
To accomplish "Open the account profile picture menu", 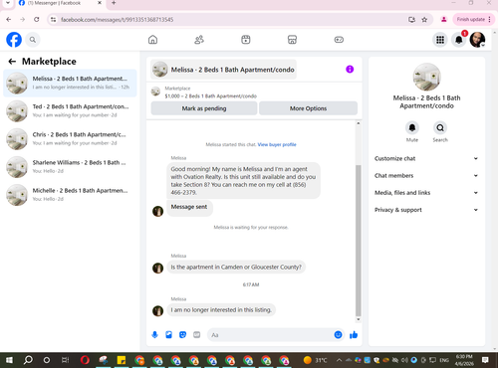I will (x=477, y=40).
